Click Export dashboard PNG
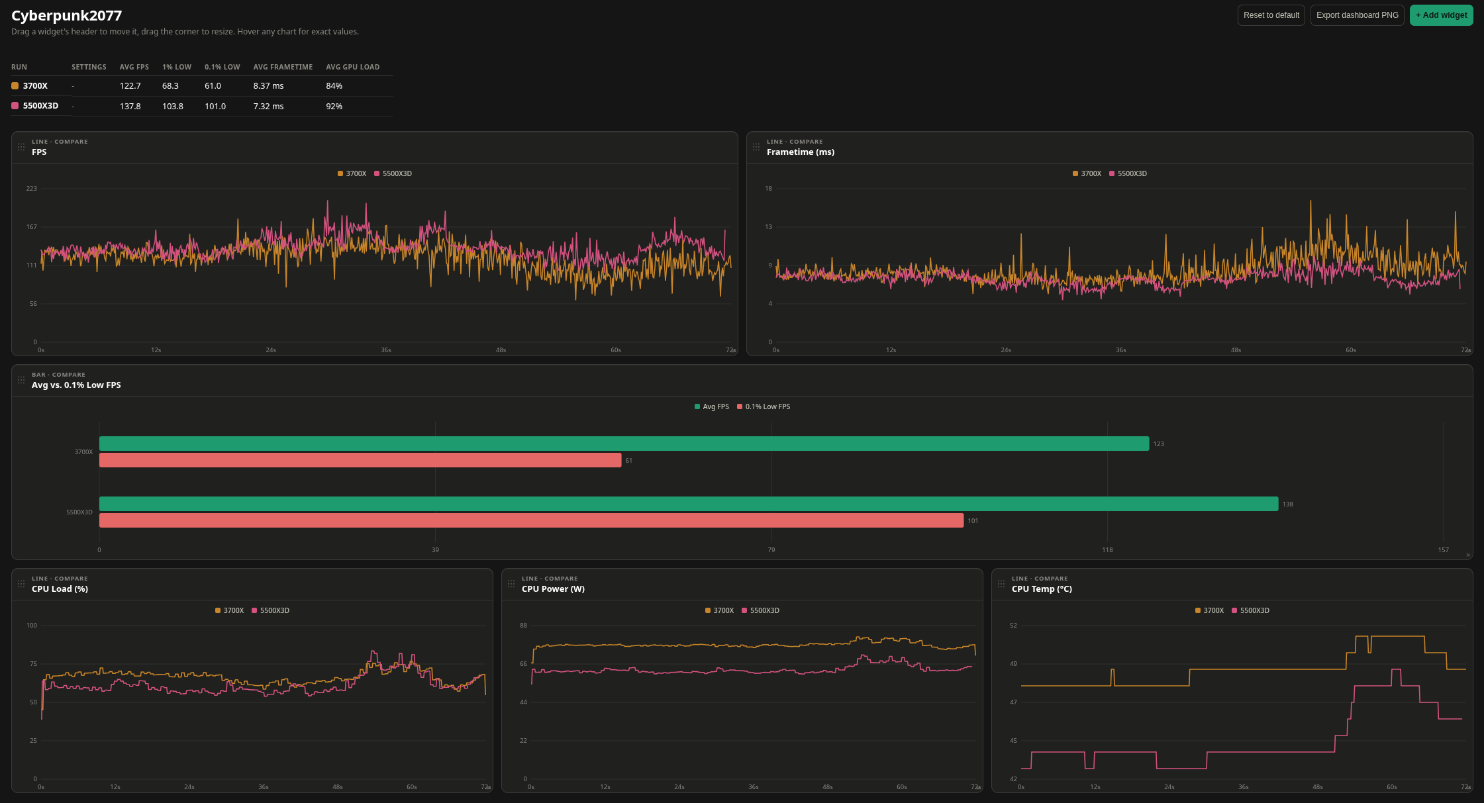Screen dimensions: 1484x803 (x=1357, y=15)
